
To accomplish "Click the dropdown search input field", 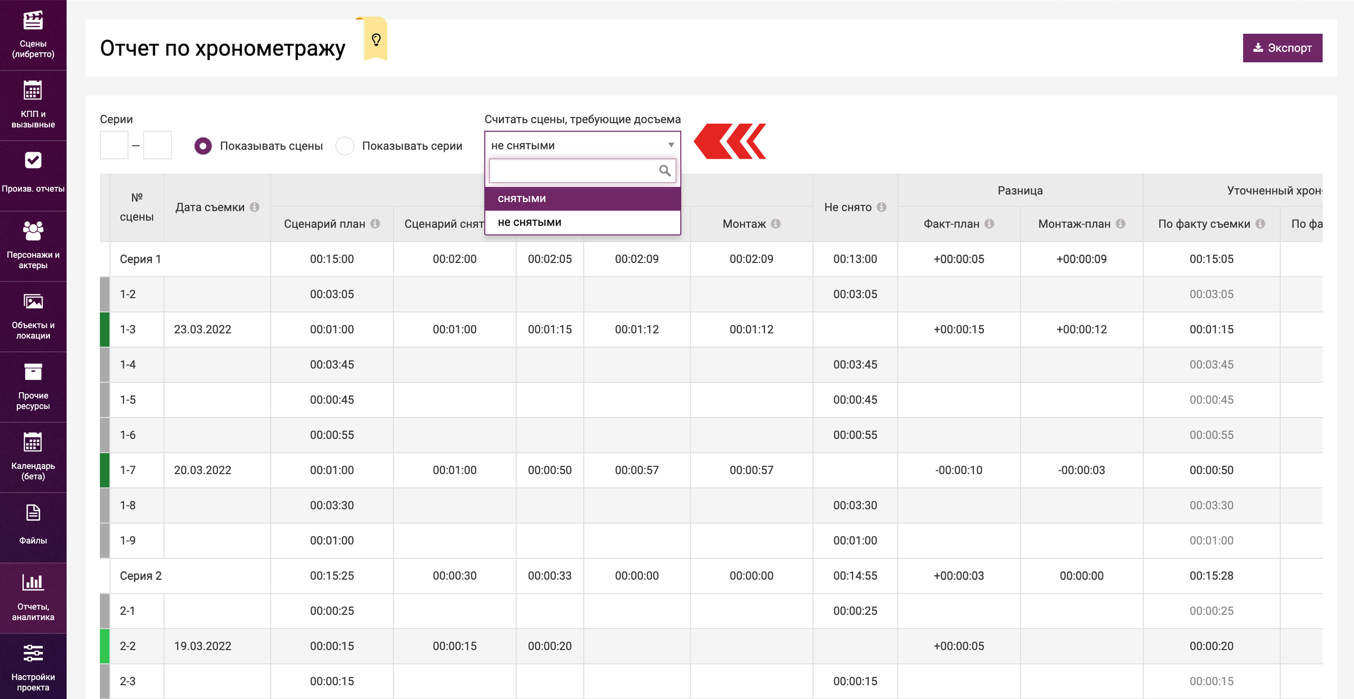I will (573, 171).
